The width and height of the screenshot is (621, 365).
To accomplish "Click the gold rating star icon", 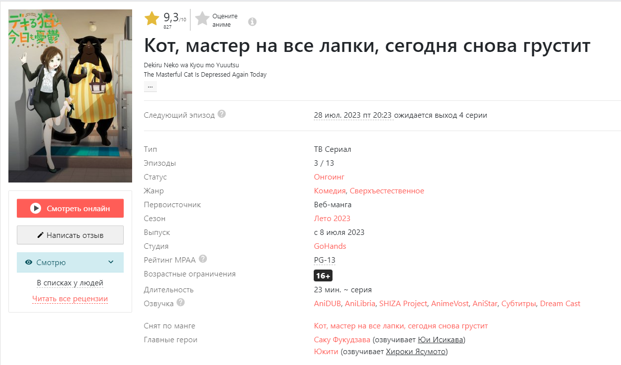I will coord(152,19).
